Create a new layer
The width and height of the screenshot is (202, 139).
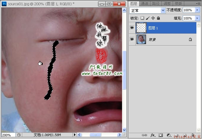click(185, 135)
